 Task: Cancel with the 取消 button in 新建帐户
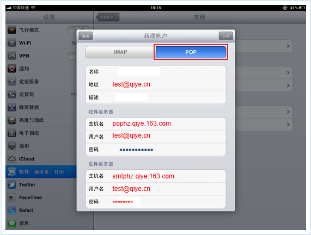[x=86, y=36]
